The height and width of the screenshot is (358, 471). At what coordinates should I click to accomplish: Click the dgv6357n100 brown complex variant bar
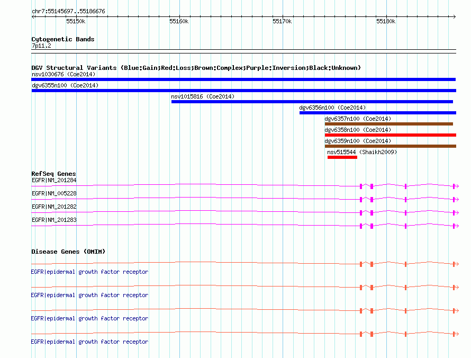(388, 124)
